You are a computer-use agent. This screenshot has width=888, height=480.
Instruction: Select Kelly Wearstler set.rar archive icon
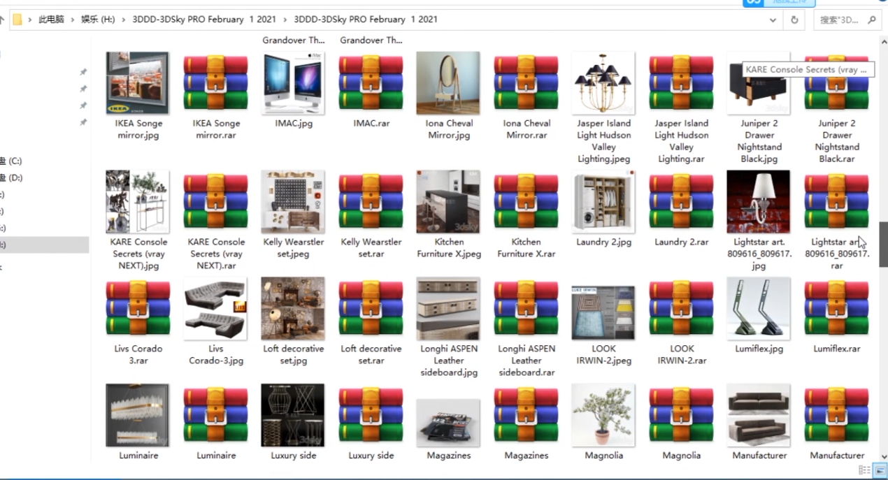point(371,202)
